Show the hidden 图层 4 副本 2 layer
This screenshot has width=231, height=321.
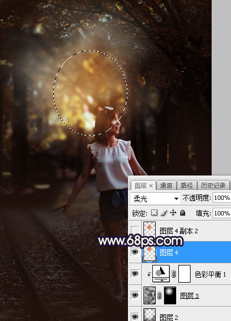point(135,230)
